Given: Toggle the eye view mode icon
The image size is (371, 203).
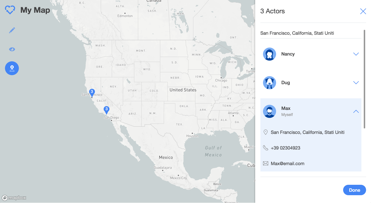Looking at the screenshot, I should click(12, 49).
